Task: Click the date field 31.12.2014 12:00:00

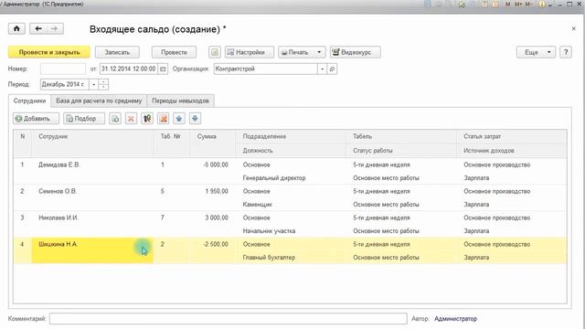Action: click(129, 69)
